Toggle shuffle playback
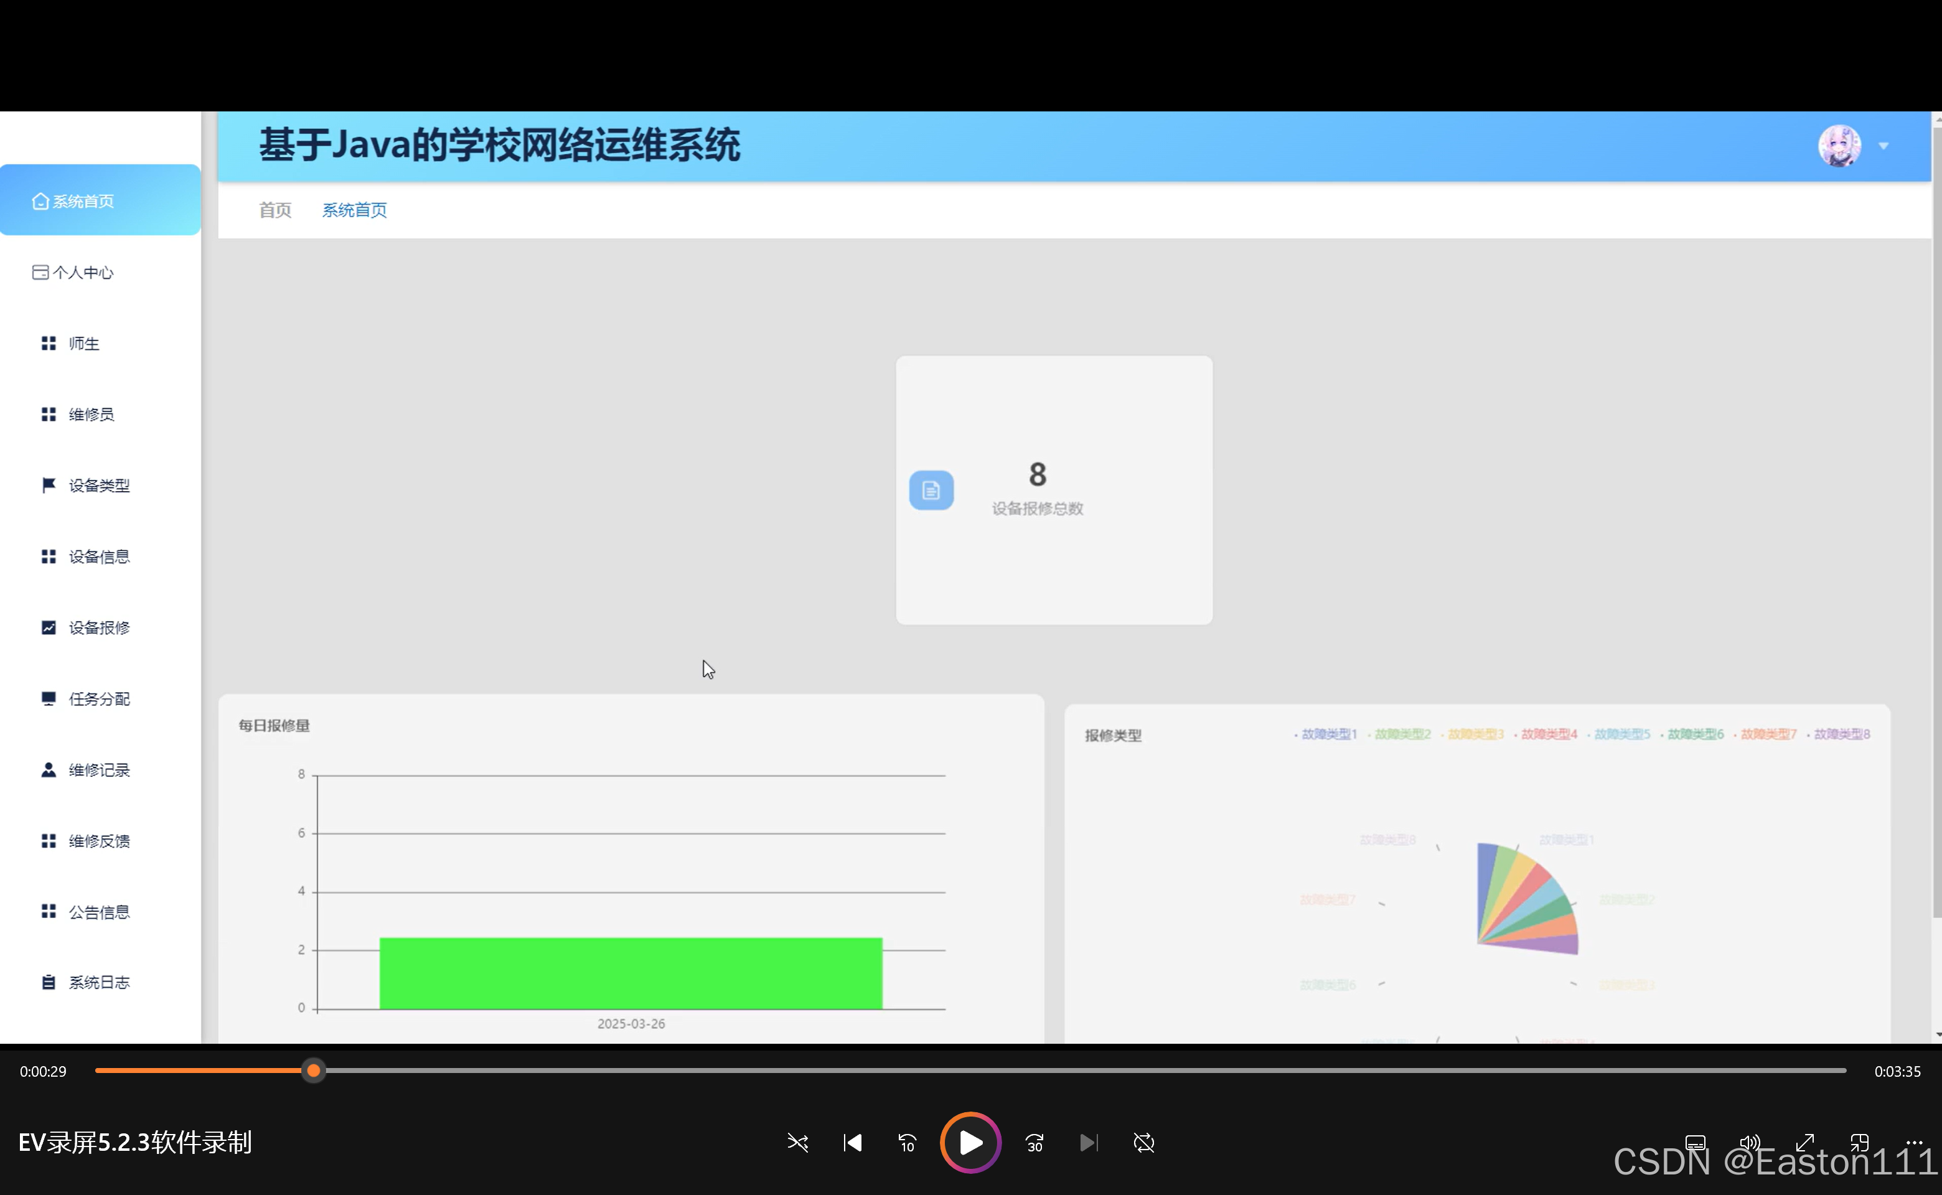The image size is (1942, 1195). pos(797,1143)
